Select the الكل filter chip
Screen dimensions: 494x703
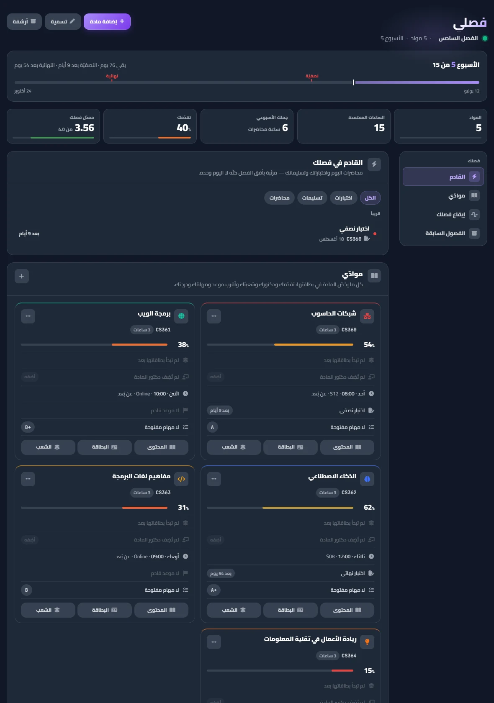coord(370,198)
